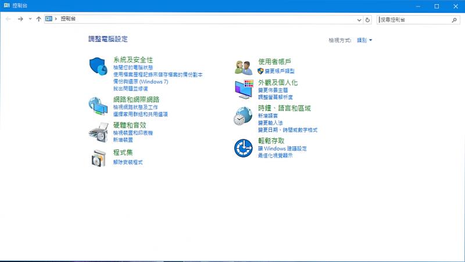This screenshot has height=262, width=465.
Task: Click the 硬體和音效 printer icon
Action: (98, 132)
